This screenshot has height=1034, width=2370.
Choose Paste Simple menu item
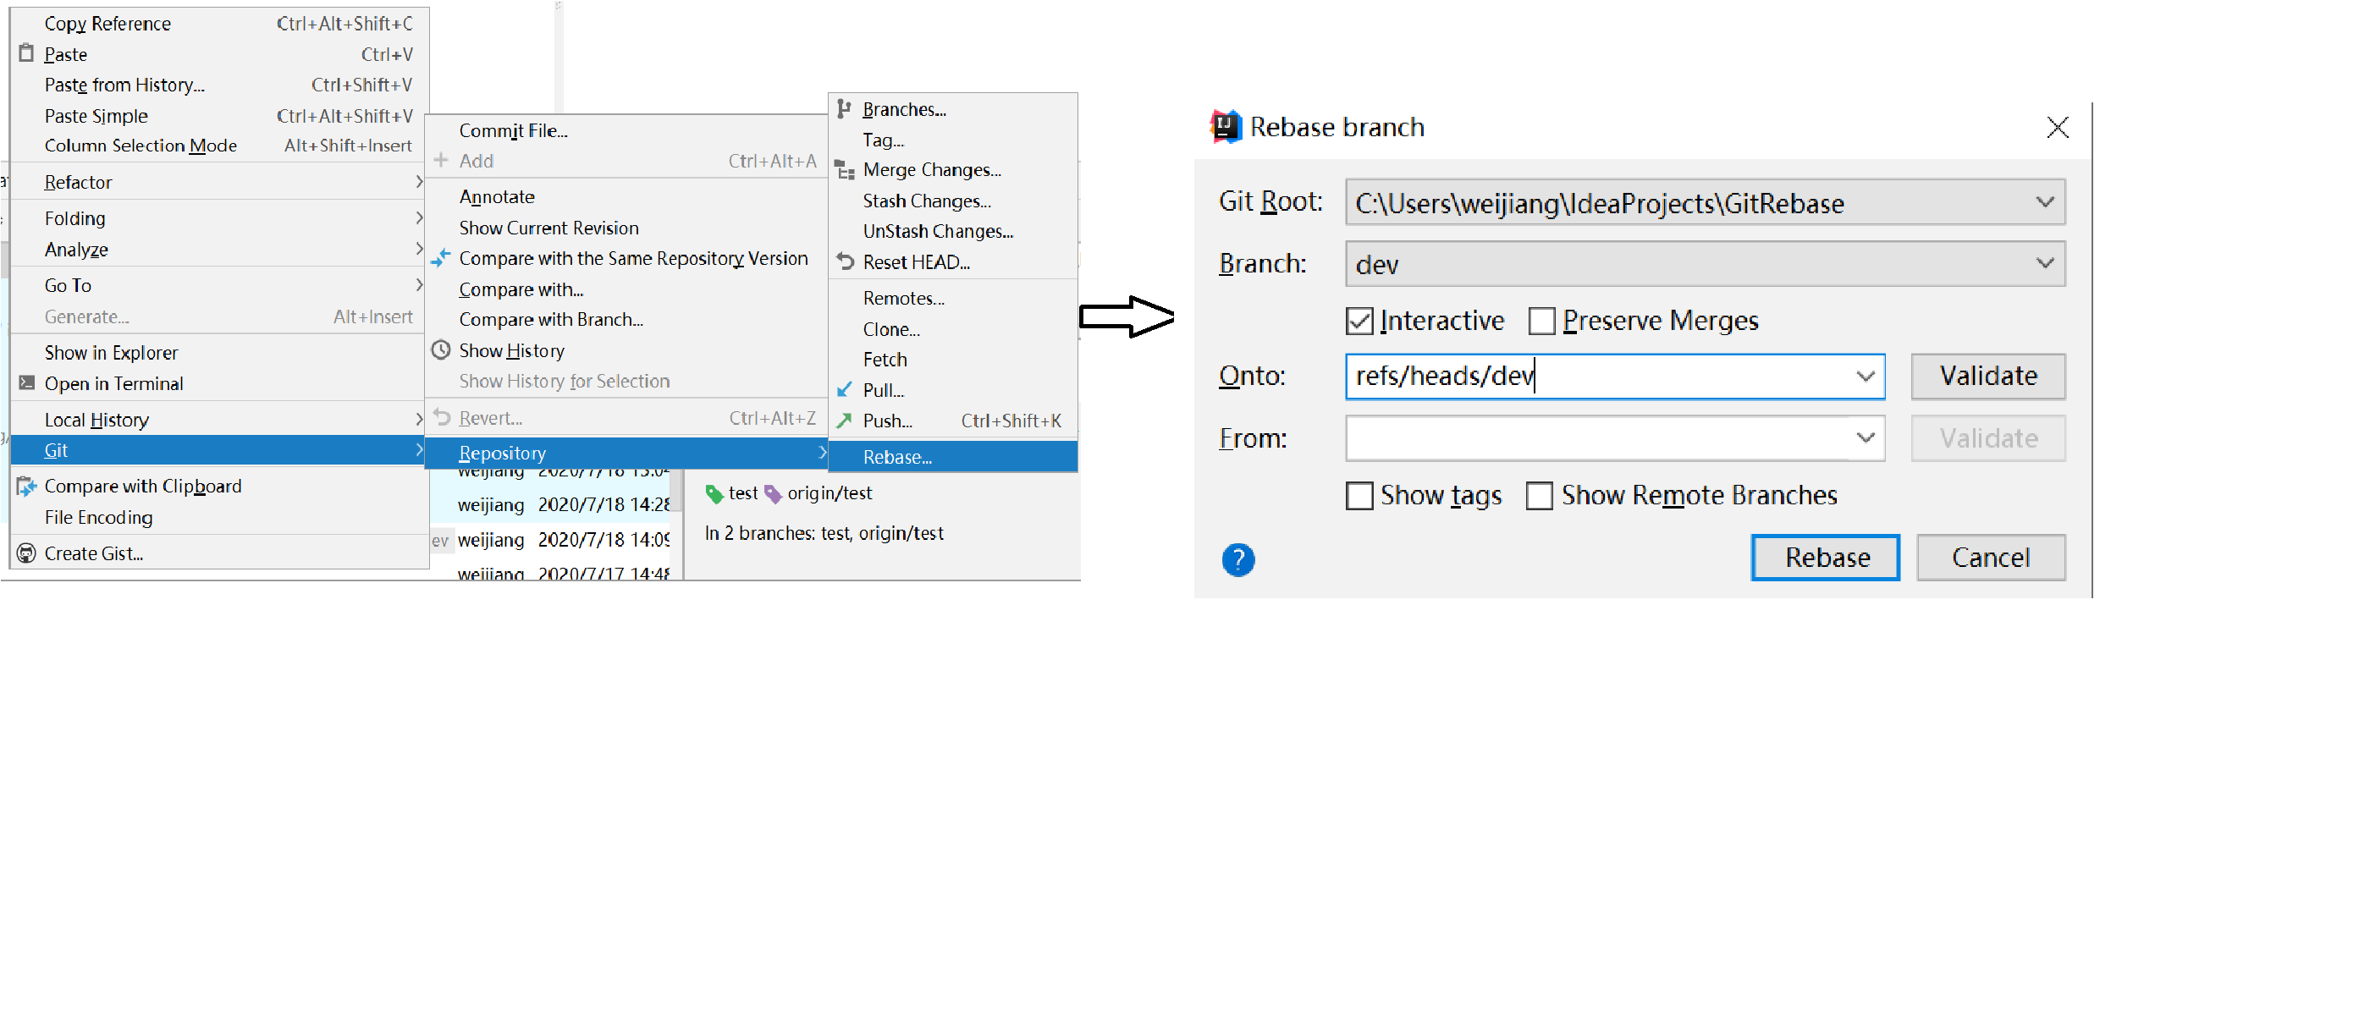(219, 115)
